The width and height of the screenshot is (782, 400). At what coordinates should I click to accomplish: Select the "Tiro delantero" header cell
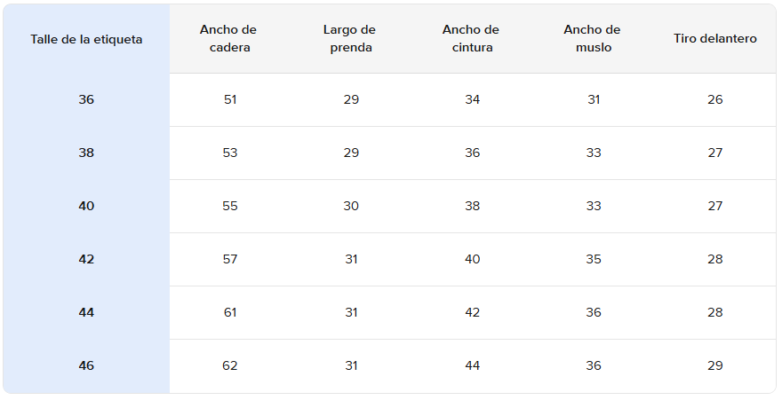point(715,39)
